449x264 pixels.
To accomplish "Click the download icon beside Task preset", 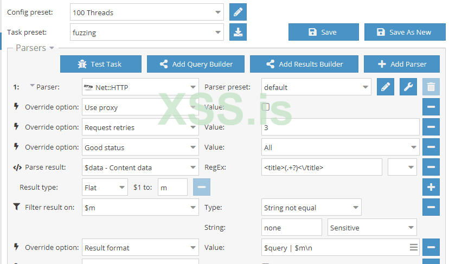I will [x=238, y=32].
